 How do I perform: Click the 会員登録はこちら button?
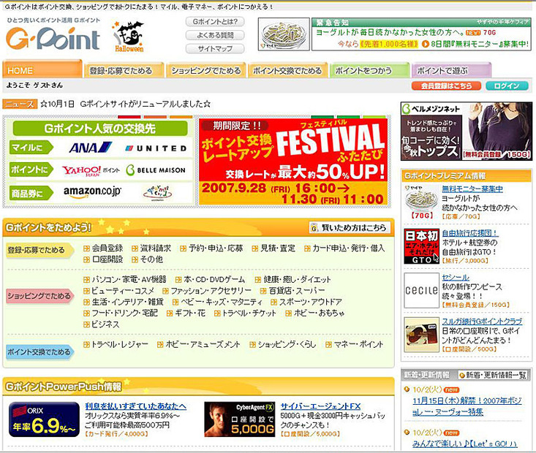click(x=446, y=85)
